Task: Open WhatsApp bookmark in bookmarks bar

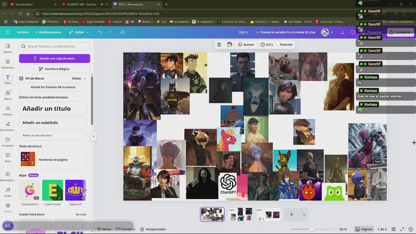Action: pyautogui.click(x=50, y=22)
